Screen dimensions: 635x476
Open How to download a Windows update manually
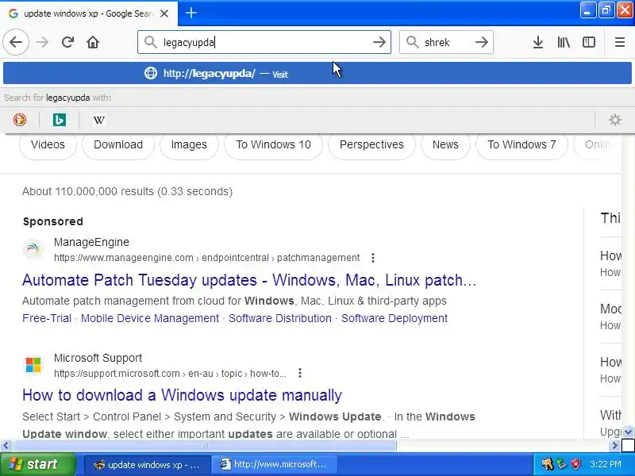point(183,395)
